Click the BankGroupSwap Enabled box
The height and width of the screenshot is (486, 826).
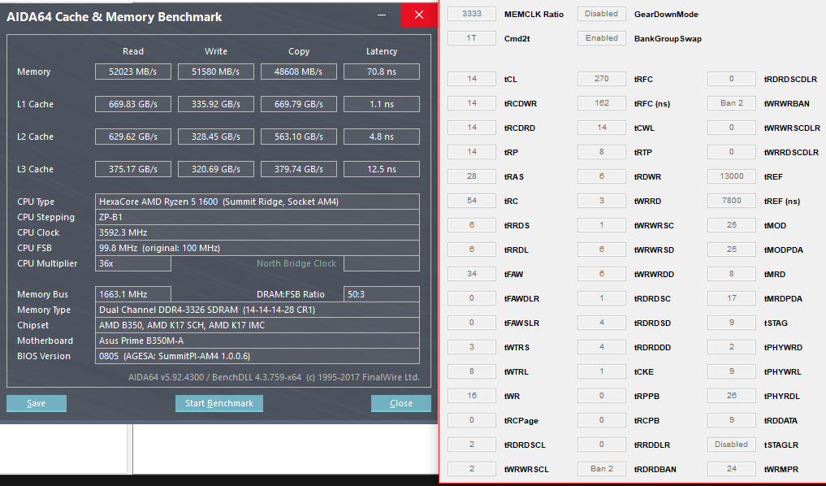coord(602,38)
